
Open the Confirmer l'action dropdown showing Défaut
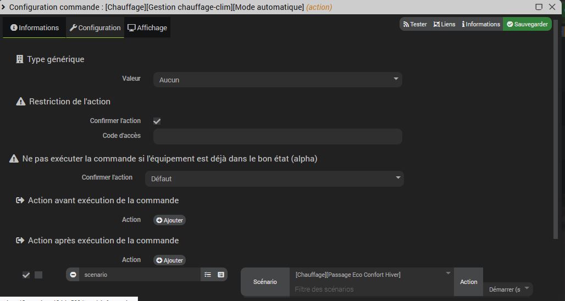274,179
